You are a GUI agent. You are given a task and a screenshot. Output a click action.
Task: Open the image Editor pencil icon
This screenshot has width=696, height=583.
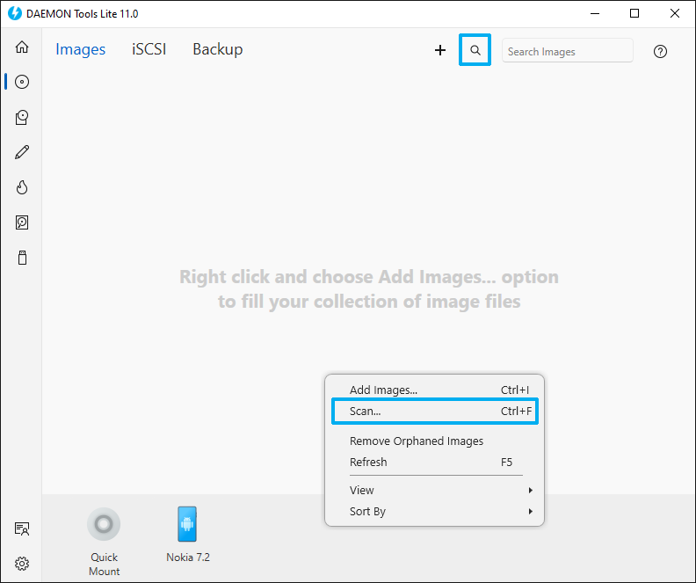click(x=22, y=152)
